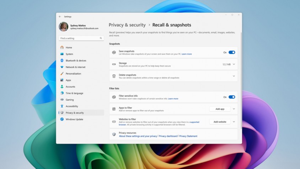Click the search magnifier icon
The image size is (300, 169).
(x=101, y=38)
